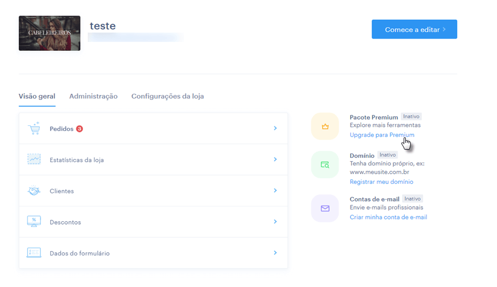Image resolution: width=497 pixels, height=287 pixels.
Task: Click Inativo badge beside Contas de e-mail
Action: [x=413, y=199]
